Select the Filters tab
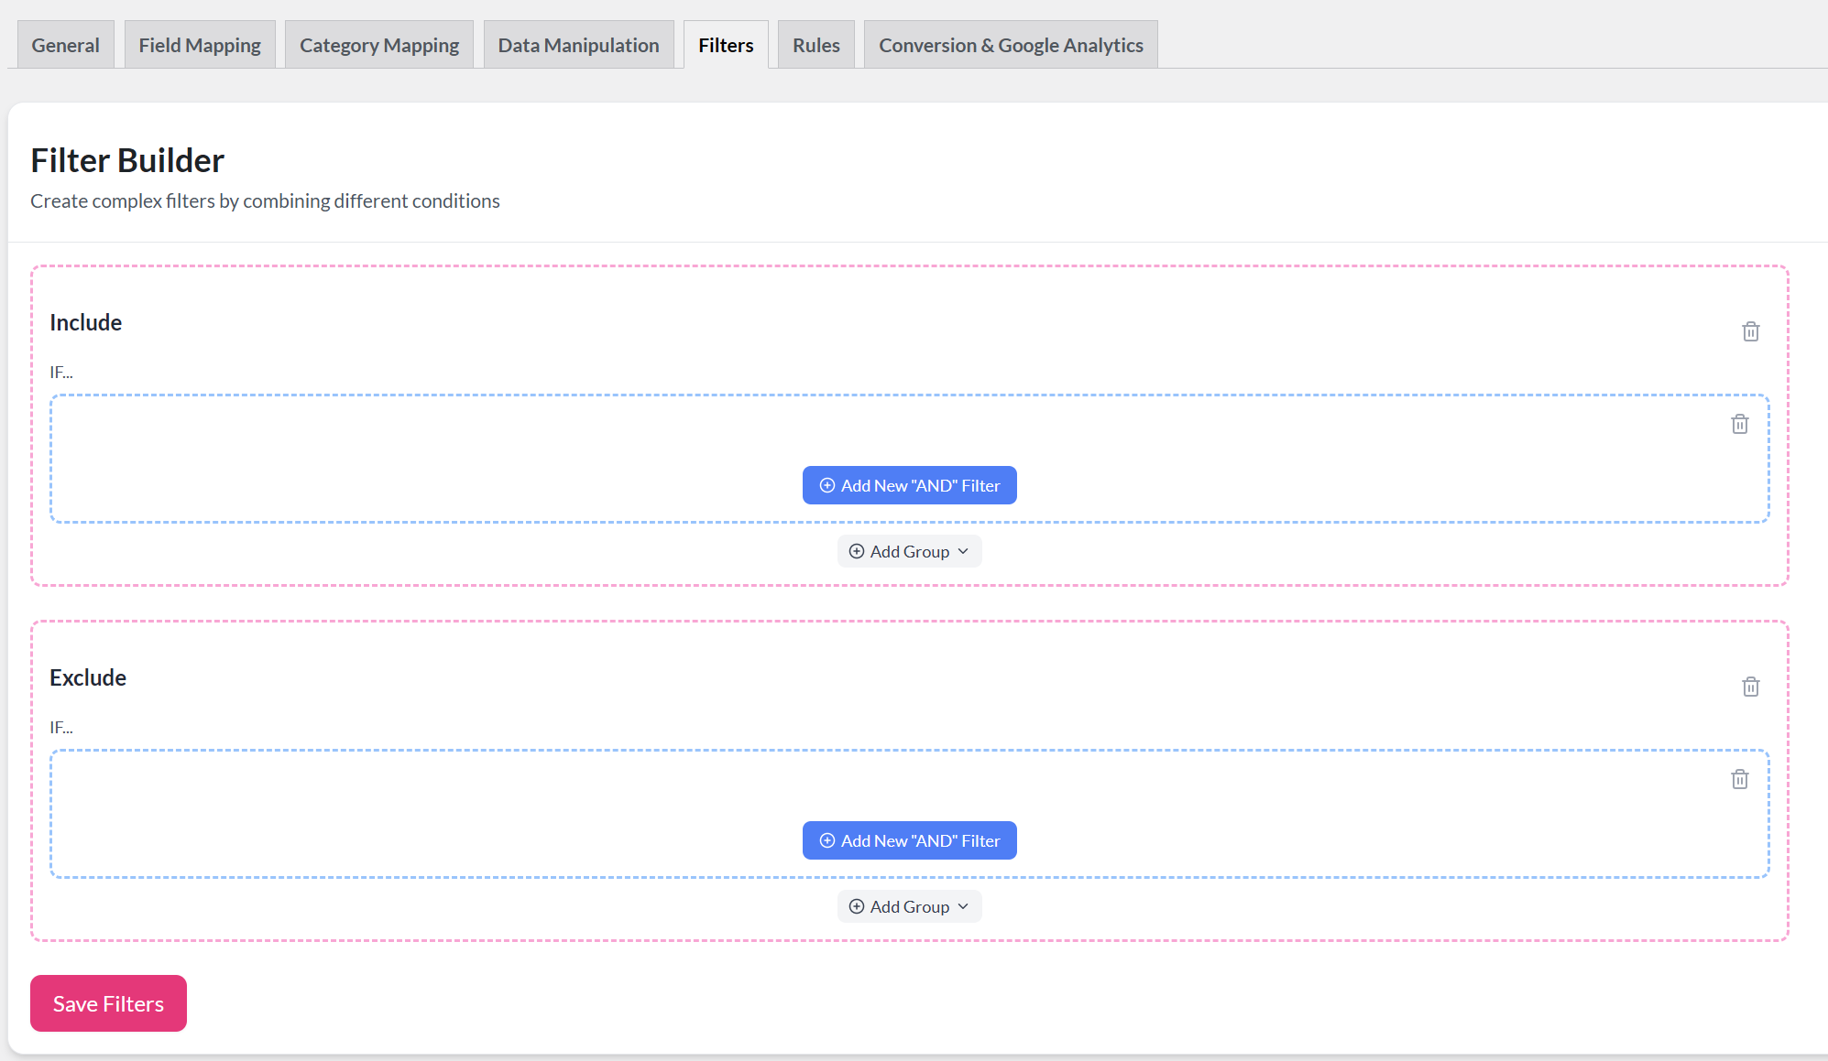This screenshot has width=1828, height=1061. (726, 45)
